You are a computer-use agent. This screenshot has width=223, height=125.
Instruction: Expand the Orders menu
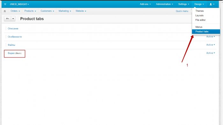click(x=15, y=11)
